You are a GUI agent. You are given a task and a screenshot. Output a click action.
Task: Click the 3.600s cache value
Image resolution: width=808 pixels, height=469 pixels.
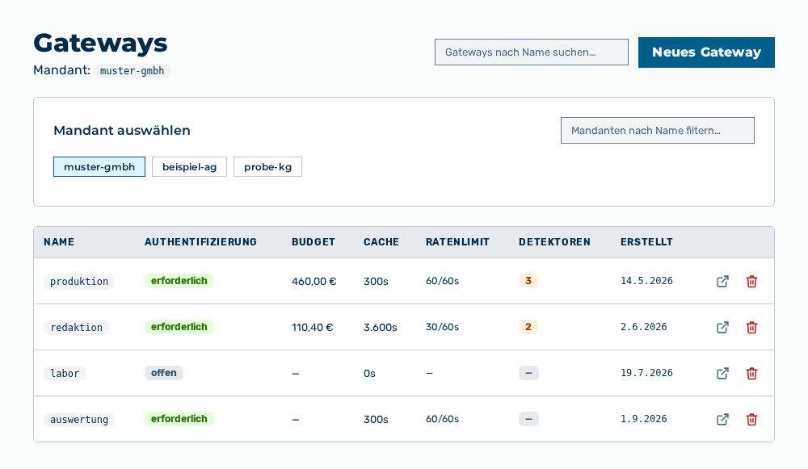[381, 327]
